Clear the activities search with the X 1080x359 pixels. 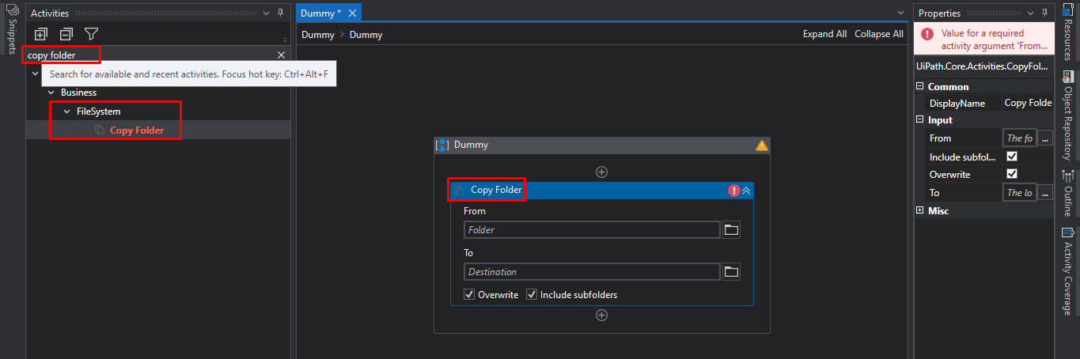tap(281, 55)
